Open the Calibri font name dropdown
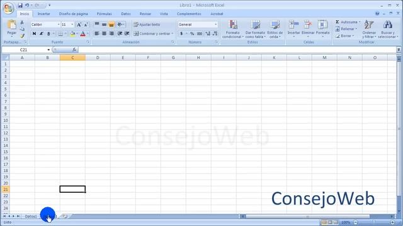The width and height of the screenshot is (403, 226). [x=59, y=24]
